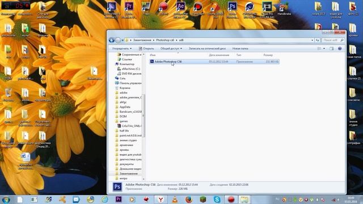Click the navigation pane scroll-down arrow
This screenshot has height=204, width=363.
click(x=143, y=179)
